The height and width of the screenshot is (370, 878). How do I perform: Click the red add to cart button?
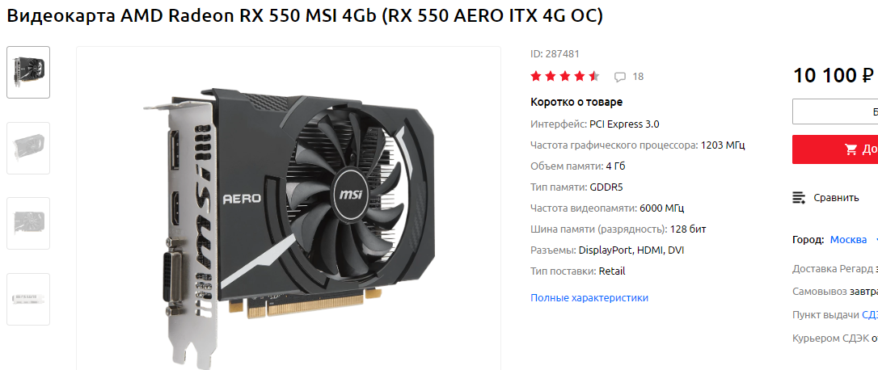pyautogui.click(x=835, y=149)
